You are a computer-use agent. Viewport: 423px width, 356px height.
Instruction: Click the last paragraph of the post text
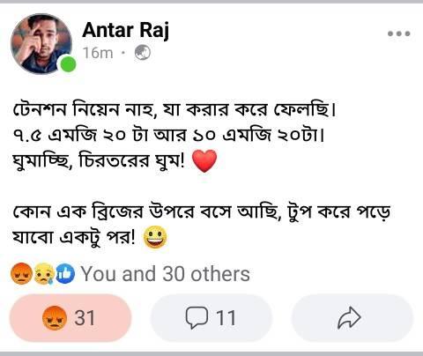click(202, 225)
